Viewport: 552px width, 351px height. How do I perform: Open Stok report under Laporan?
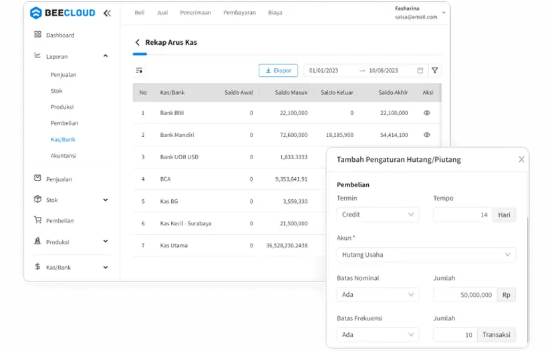56,91
